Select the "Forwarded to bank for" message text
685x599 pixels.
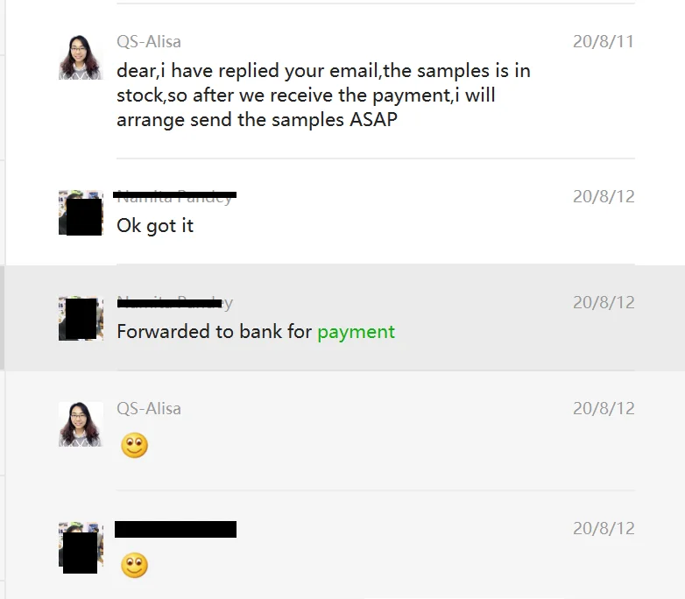[215, 332]
